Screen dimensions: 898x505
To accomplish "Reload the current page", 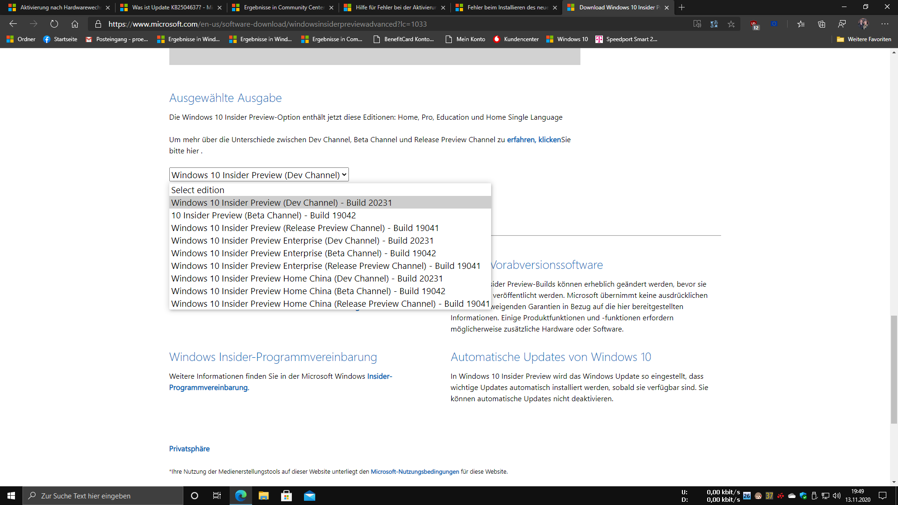I will [x=54, y=24].
